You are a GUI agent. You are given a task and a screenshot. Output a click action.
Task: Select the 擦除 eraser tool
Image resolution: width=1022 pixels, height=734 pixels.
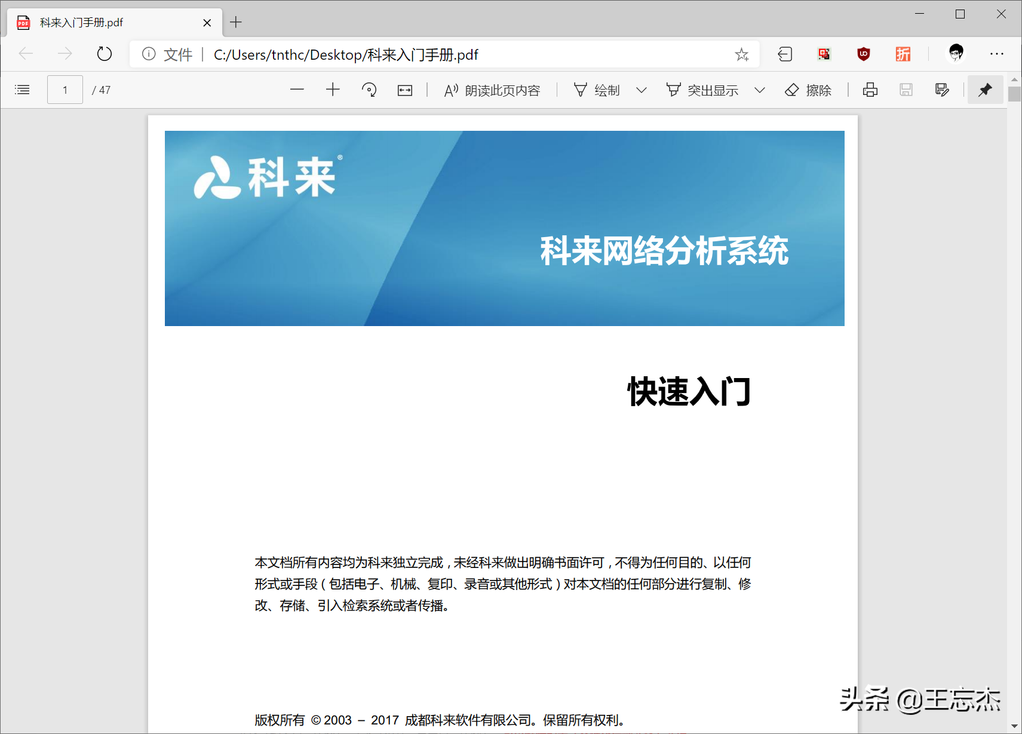click(x=808, y=90)
